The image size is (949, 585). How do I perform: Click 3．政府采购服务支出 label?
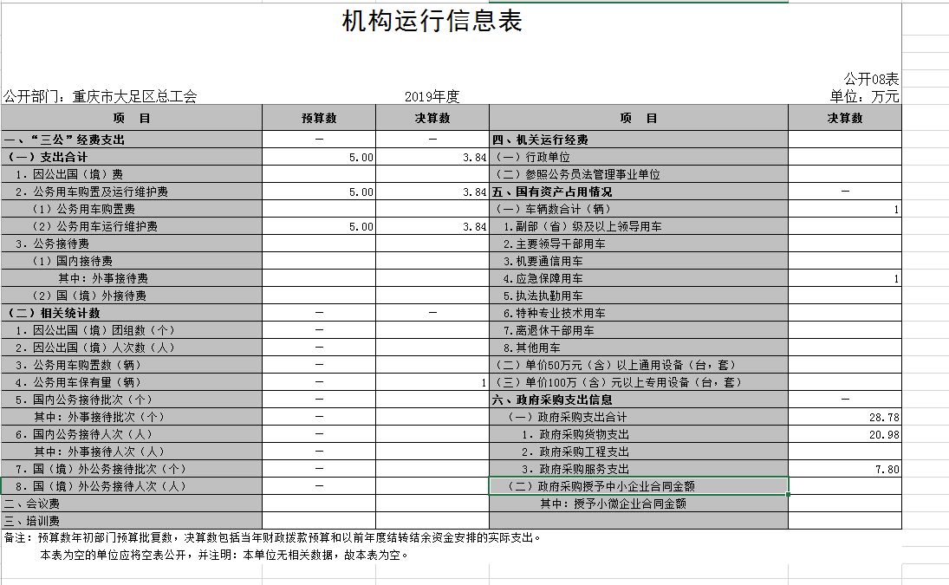pos(575,470)
